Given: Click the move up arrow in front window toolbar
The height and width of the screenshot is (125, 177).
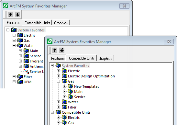Looking at the screenshot, I should pyautogui.click(x=55, y=50).
